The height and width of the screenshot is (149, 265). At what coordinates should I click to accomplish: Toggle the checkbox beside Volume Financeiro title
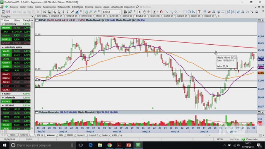pos(37,112)
